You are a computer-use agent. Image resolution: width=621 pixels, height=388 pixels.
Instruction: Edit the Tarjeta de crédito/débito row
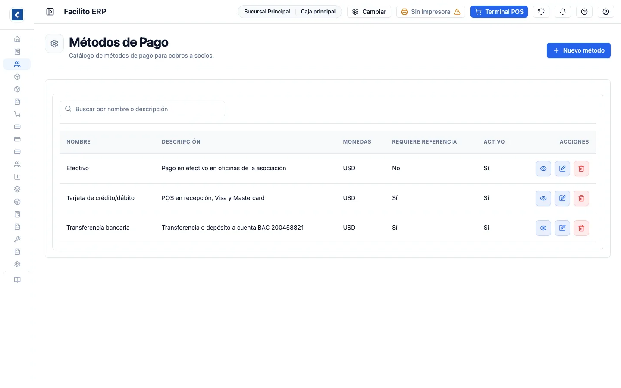coord(562,198)
